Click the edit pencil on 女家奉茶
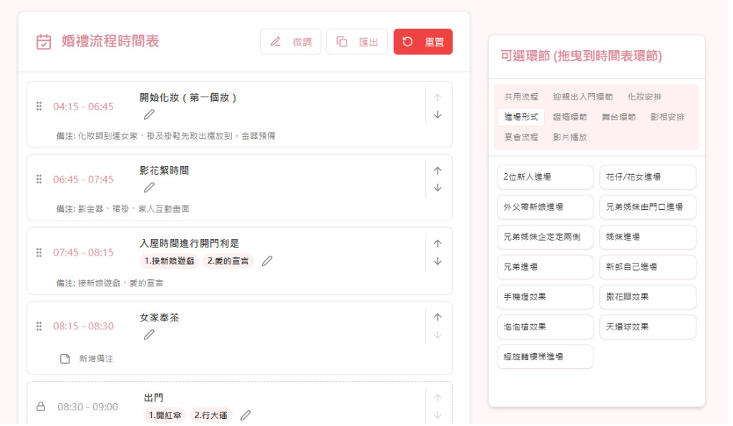The image size is (733, 426). (149, 333)
